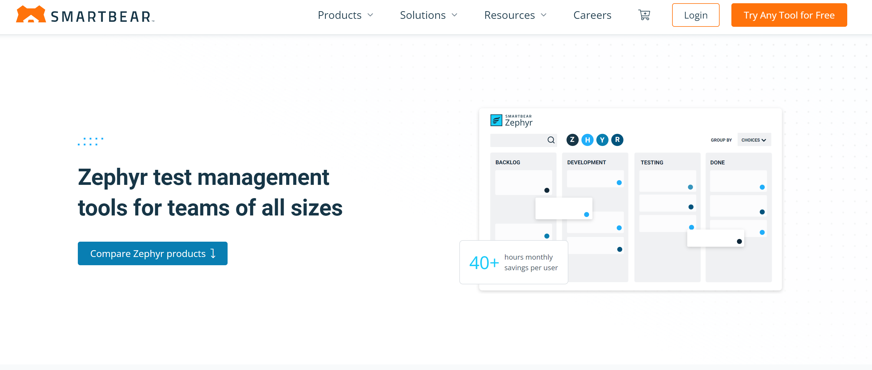Screen dimensions: 872x370
Task: Click the shopping cart icon
Action: point(644,15)
